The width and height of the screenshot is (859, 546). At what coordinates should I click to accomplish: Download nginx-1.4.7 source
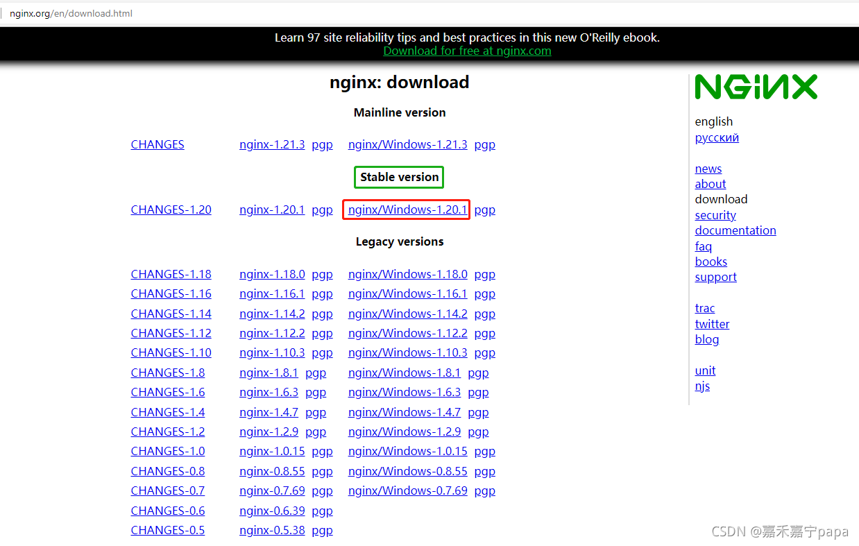point(269,412)
